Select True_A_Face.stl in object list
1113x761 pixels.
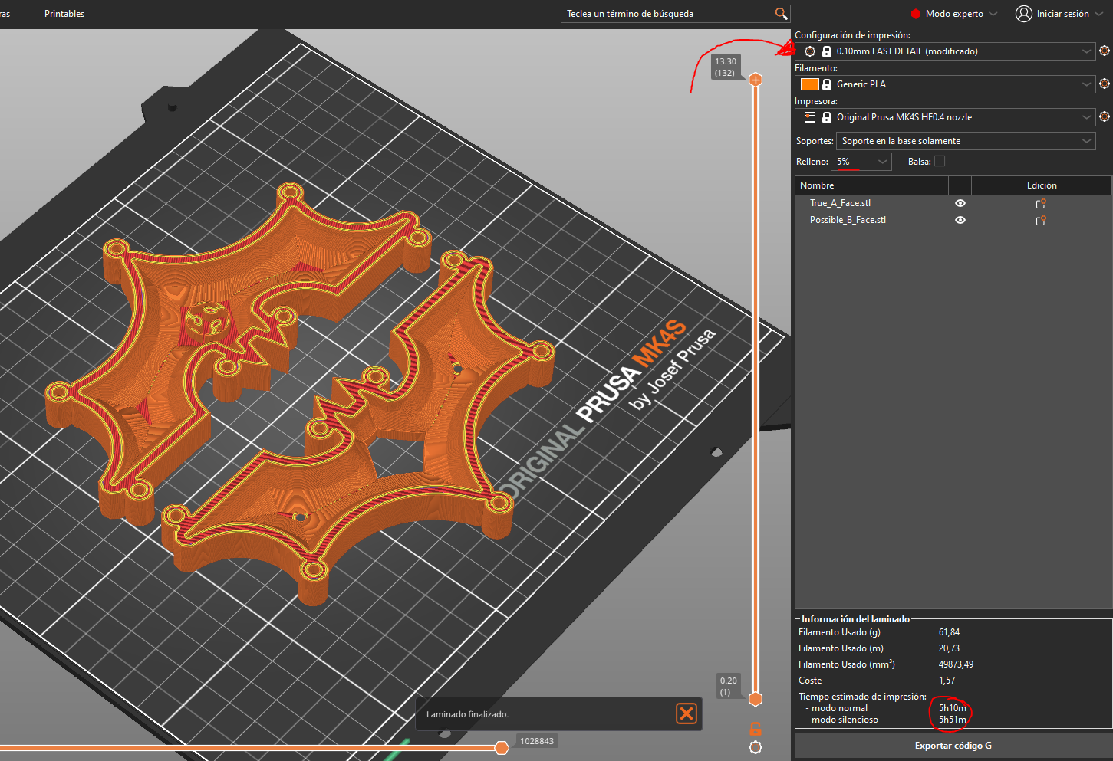click(x=840, y=203)
